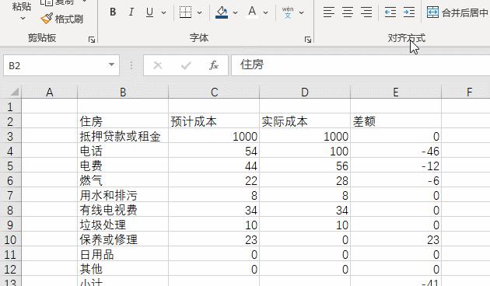Image resolution: width=490 pixels, height=286 pixels.
Task: Toggle bold formatting
Action: pos(113,12)
